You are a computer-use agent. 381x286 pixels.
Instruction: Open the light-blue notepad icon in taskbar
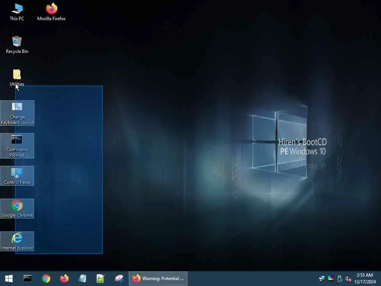(82, 279)
